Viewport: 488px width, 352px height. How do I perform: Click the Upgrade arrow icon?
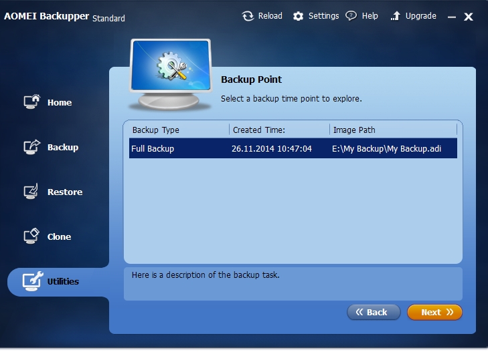point(395,16)
